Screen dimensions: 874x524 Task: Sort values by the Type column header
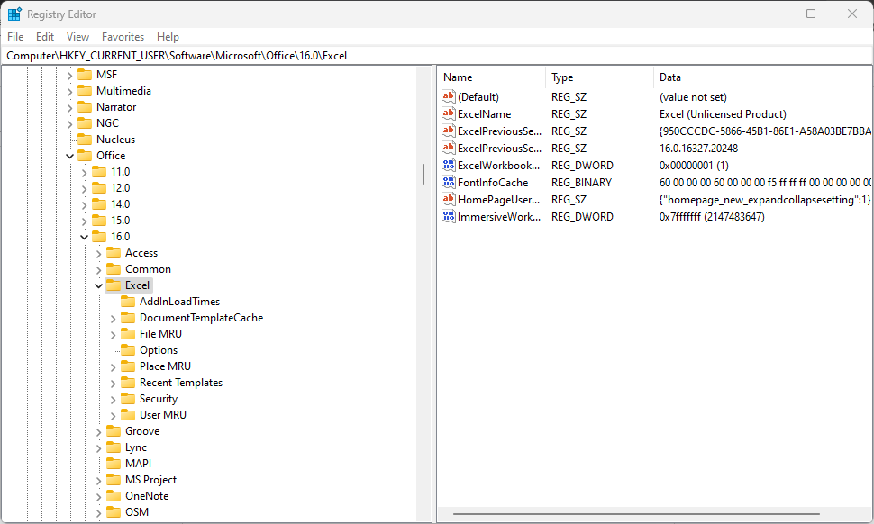599,77
